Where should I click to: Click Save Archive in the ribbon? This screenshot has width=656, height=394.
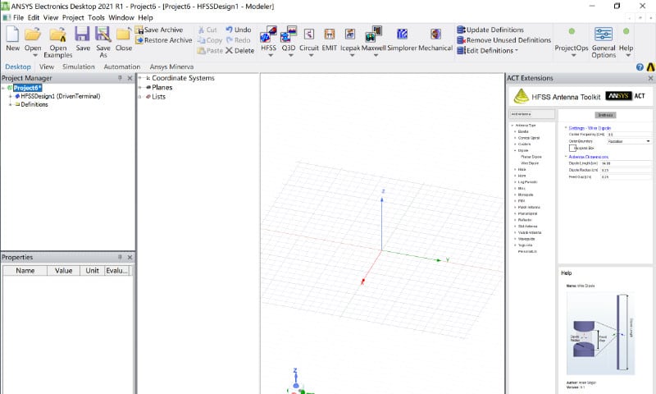tap(159, 30)
